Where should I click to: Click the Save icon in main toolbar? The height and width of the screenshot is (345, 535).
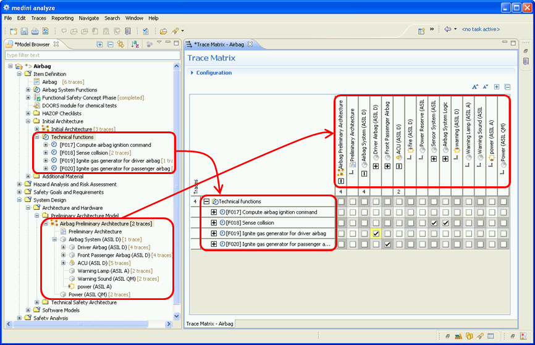point(25,31)
